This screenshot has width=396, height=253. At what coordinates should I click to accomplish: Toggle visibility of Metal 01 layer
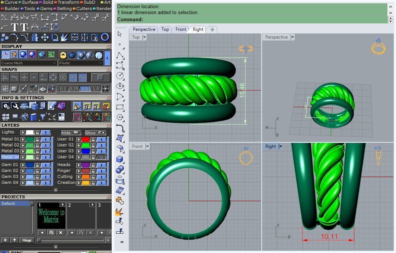[x=45, y=139]
